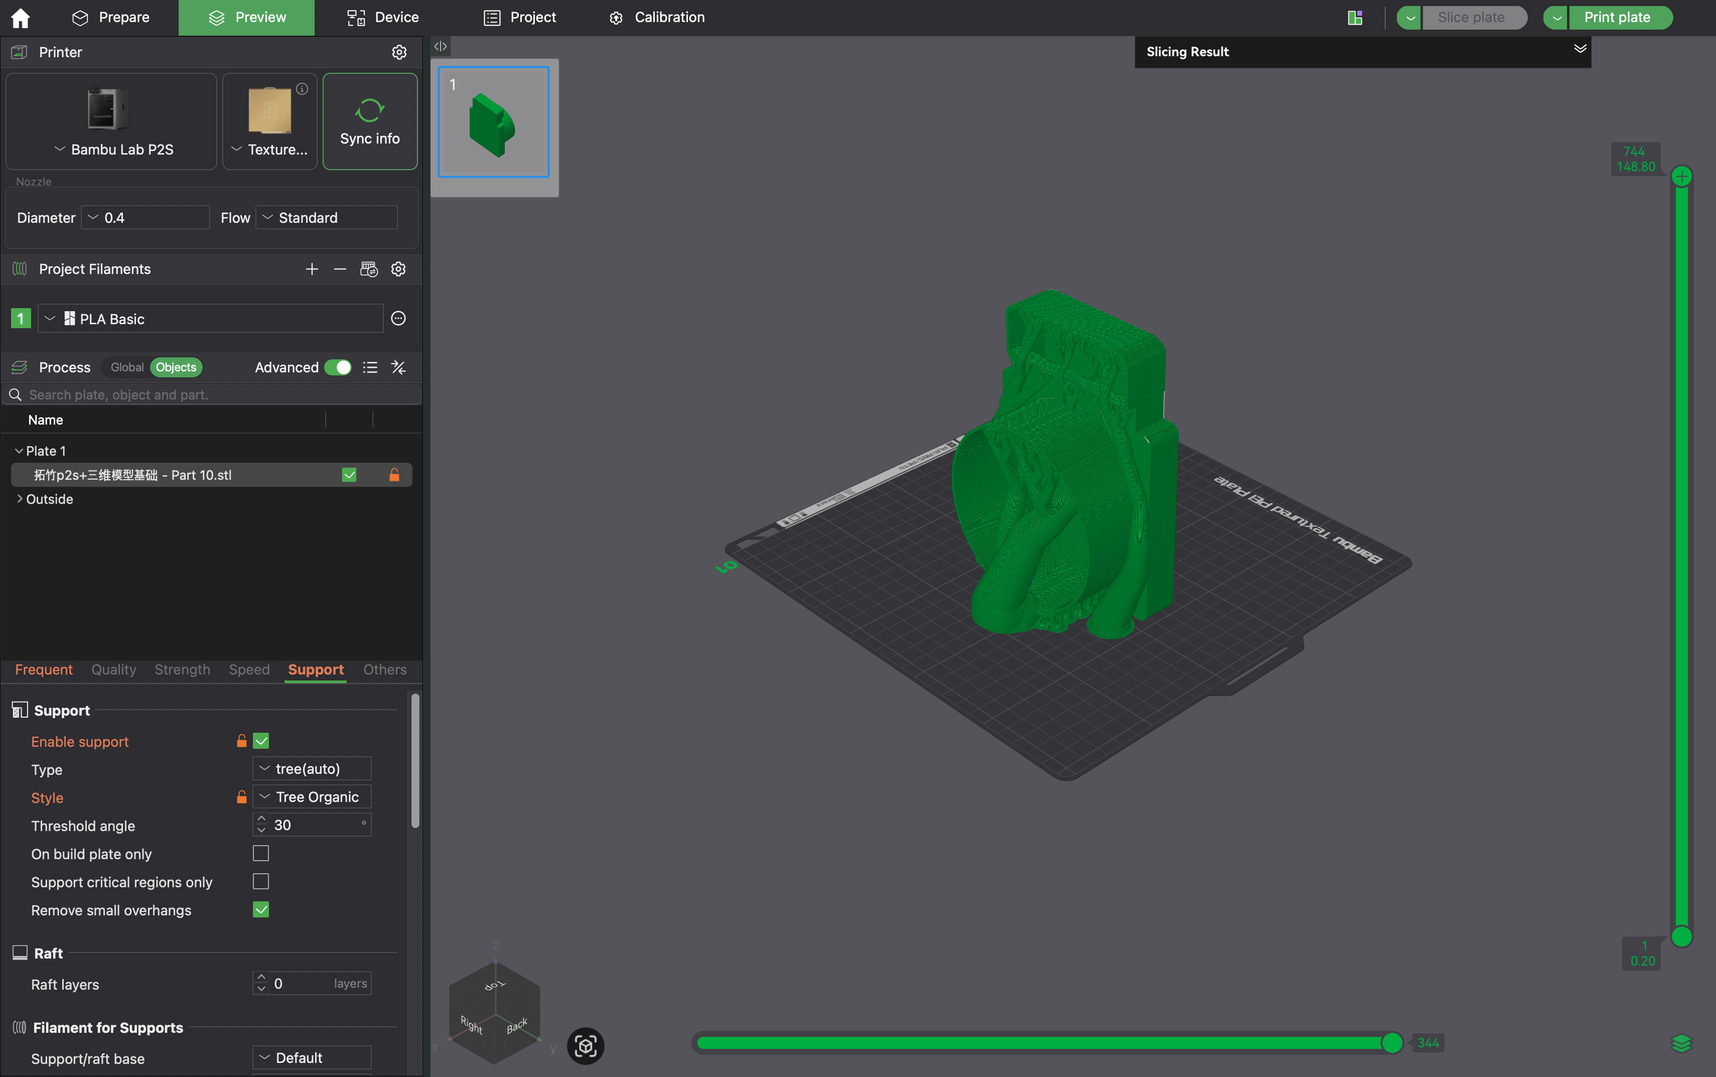This screenshot has width=1716, height=1077.
Task: Open PLA Basic filament options ellipsis
Action: click(x=399, y=318)
